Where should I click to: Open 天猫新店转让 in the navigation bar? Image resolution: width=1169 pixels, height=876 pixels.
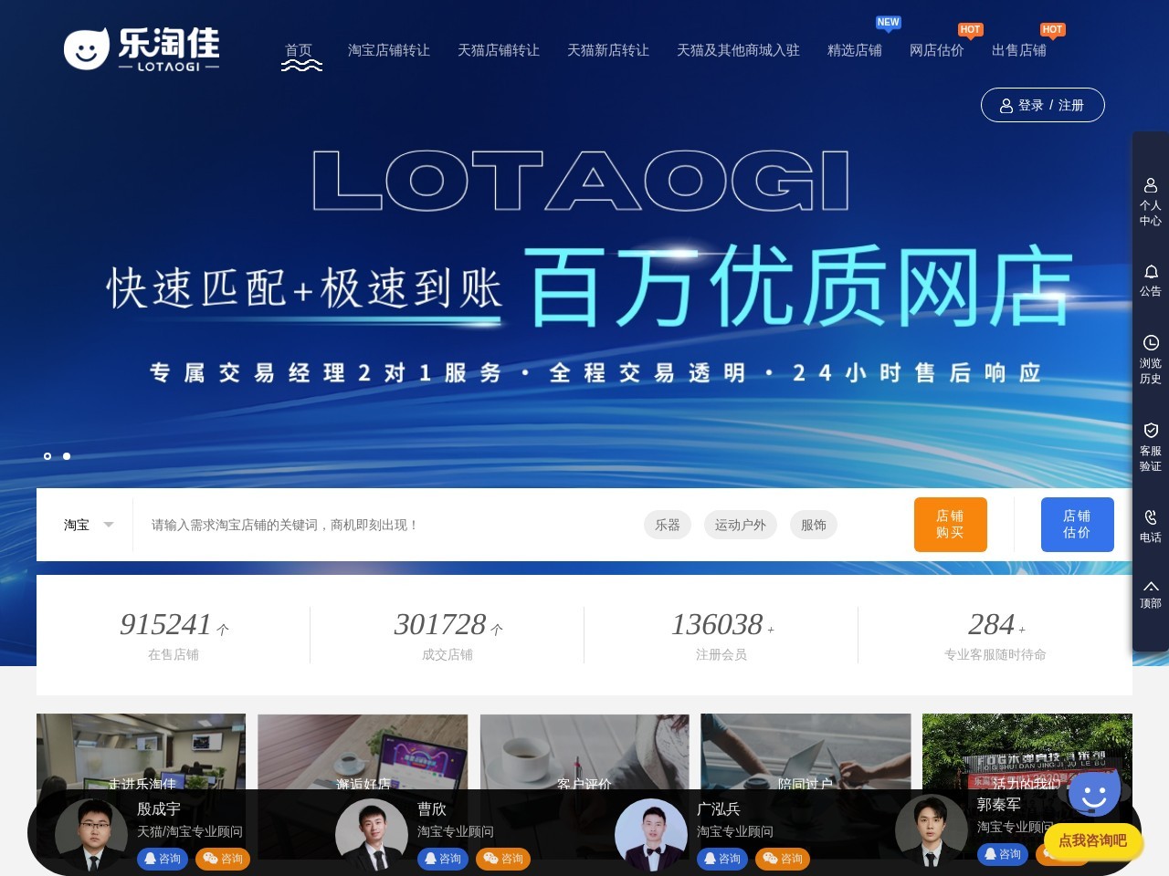[x=608, y=50]
